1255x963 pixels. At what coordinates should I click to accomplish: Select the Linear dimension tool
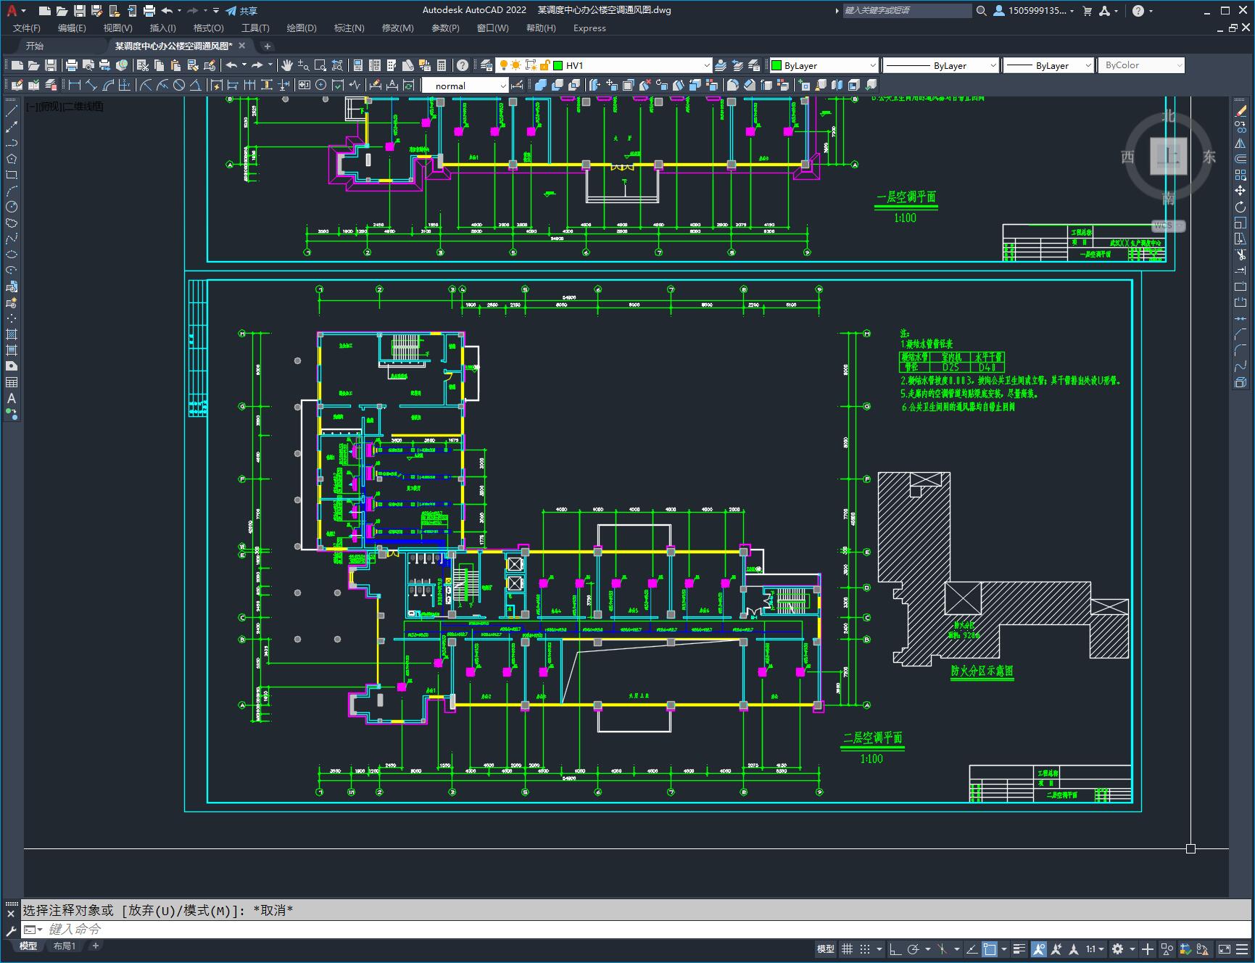pos(75,86)
